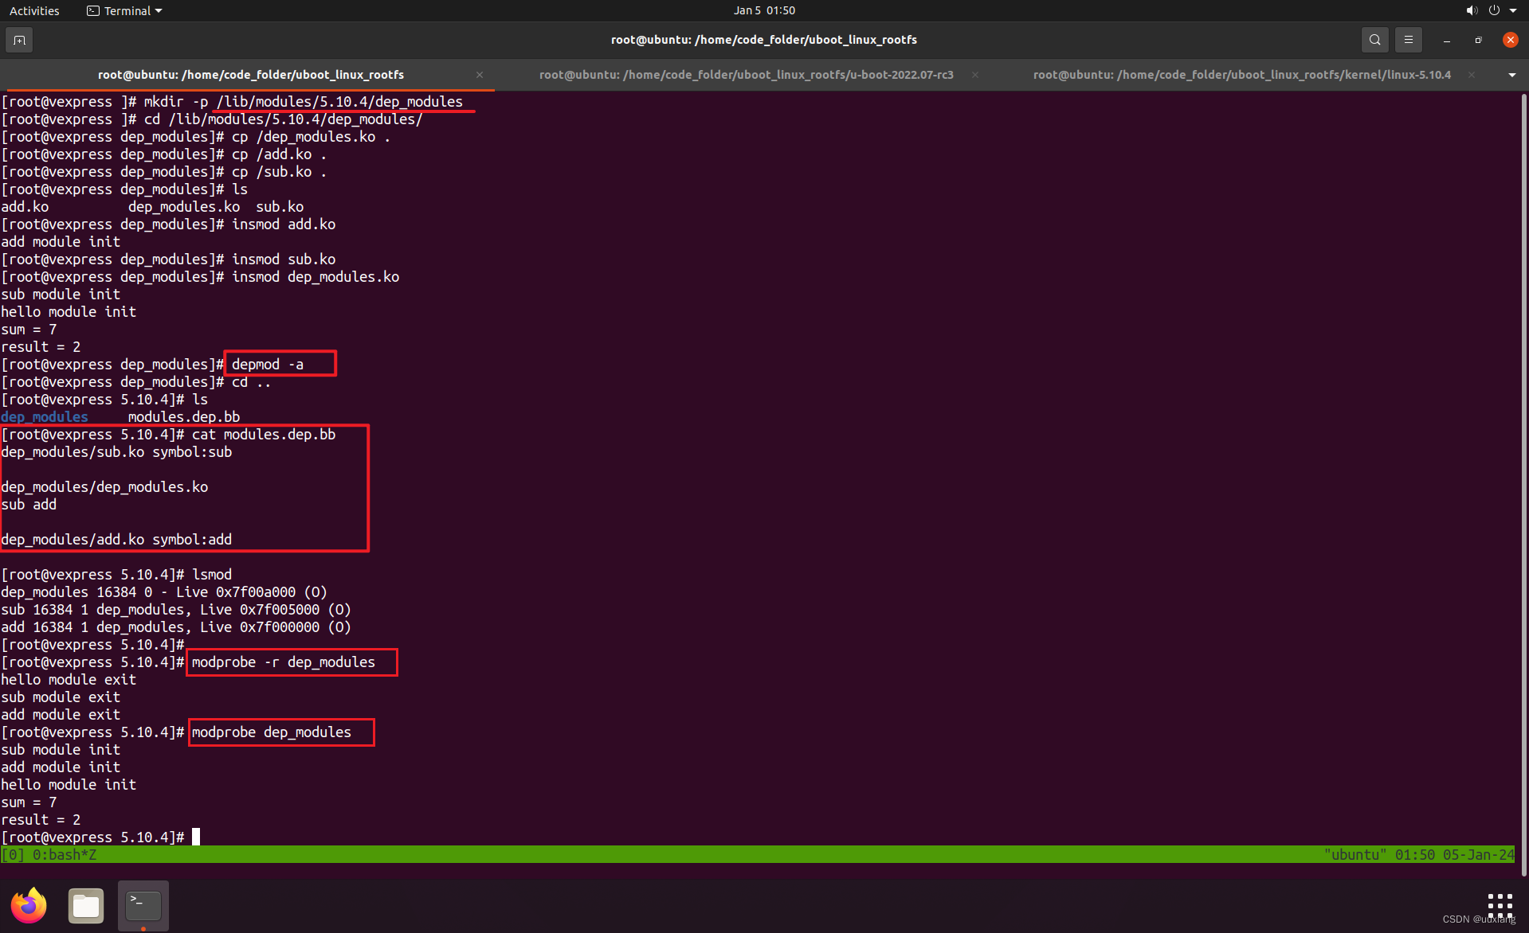
Task: Open the Show Applications grid
Action: [1500, 904]
